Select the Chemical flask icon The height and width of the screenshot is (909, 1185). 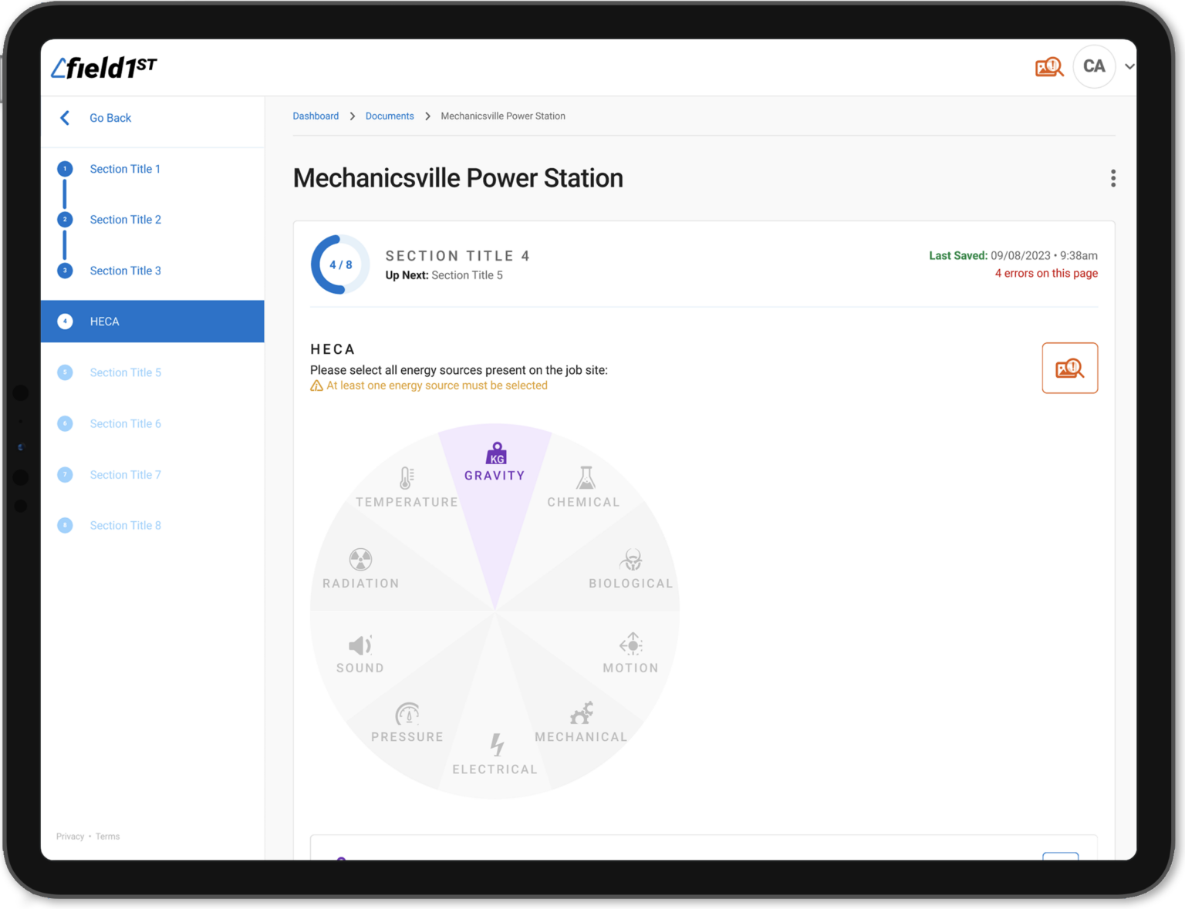[586, 478]
